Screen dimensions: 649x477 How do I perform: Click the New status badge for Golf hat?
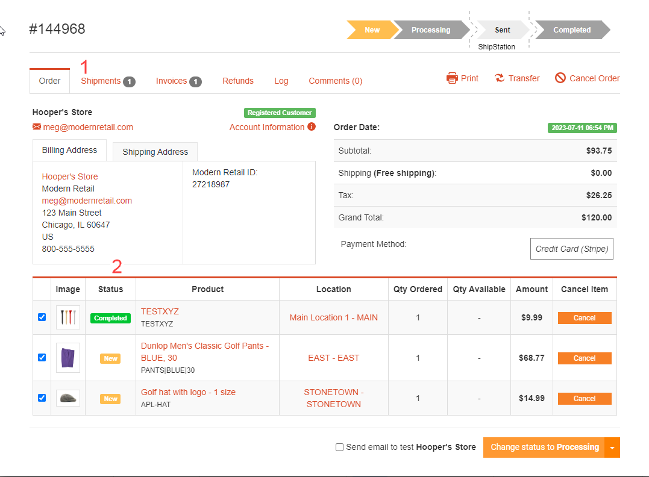110,399
